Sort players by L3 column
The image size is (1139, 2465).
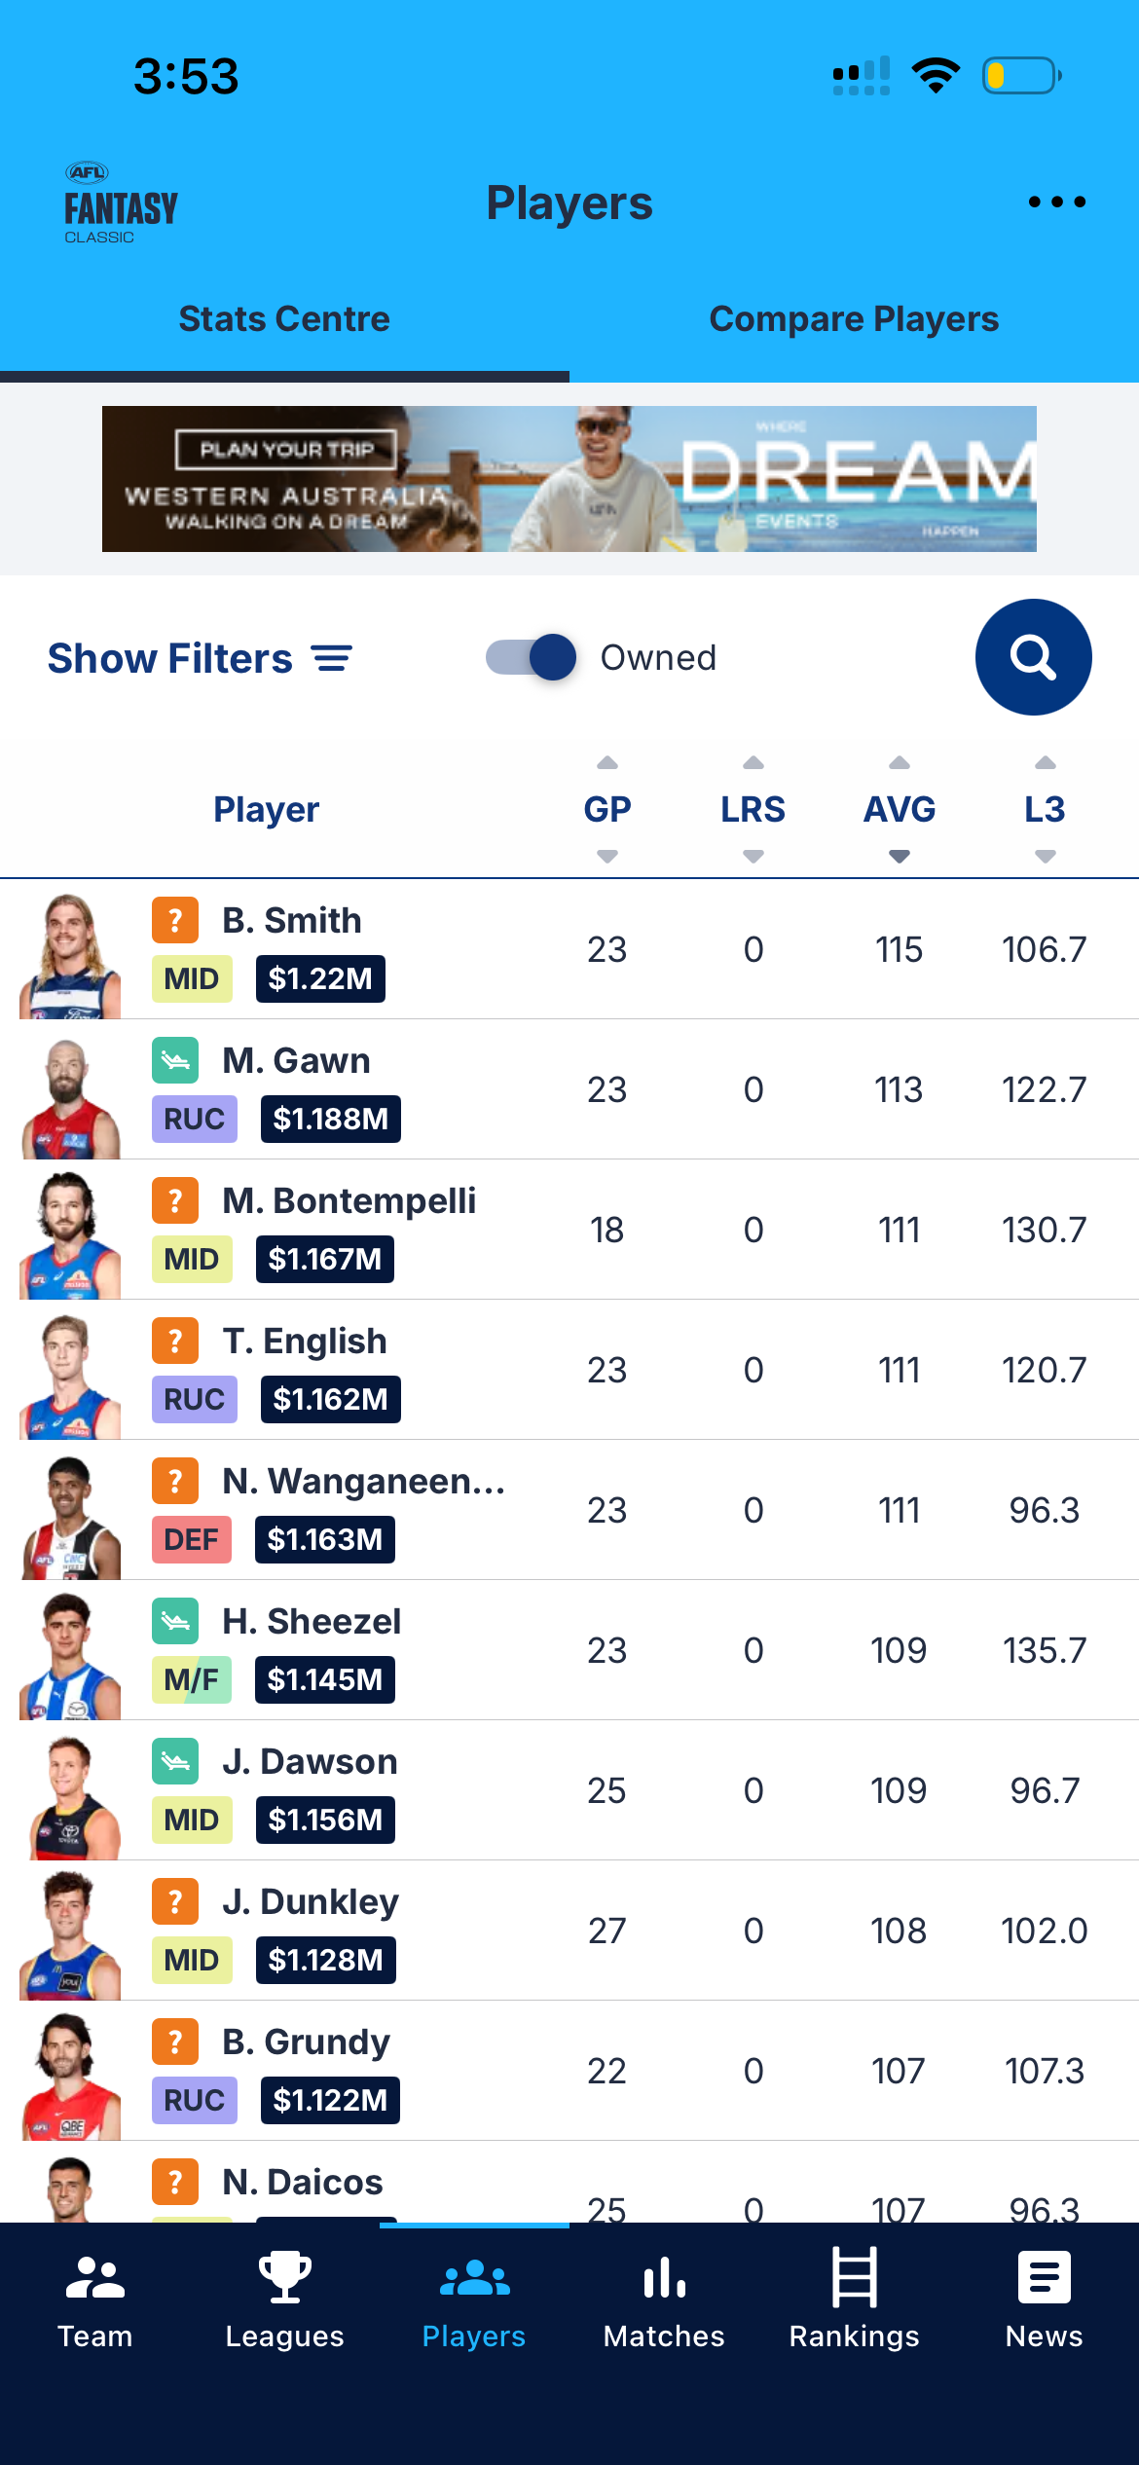[x=1045, y=809]
